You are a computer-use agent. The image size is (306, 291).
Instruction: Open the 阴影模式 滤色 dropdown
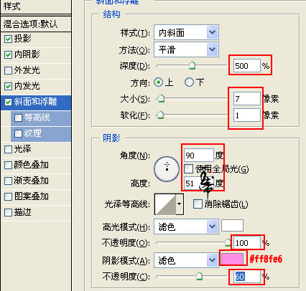coord(186,259)
